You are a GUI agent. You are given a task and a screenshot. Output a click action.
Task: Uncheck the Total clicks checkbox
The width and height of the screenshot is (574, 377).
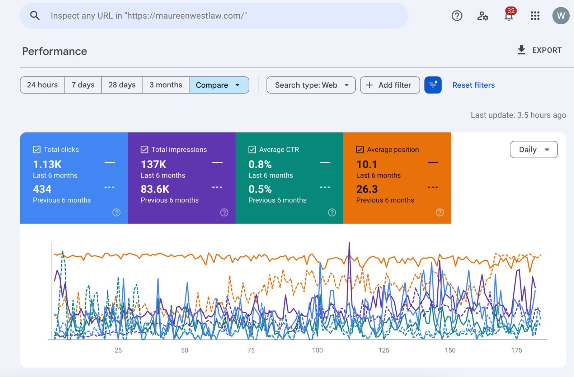click(37, 150)
